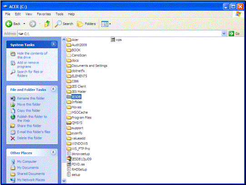Image resolution: width=246 pixels, height=185 pixels.
Task: Click Copy this folder link
Action: tap(29, 110)
